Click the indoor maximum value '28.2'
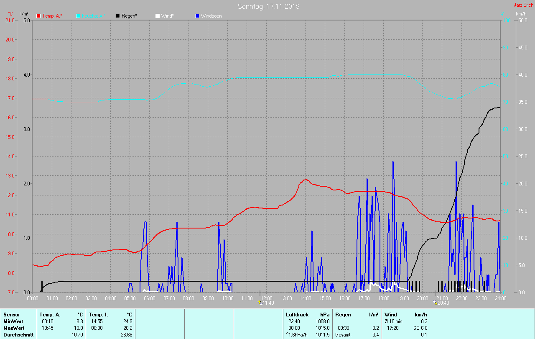 pos(128,328)
